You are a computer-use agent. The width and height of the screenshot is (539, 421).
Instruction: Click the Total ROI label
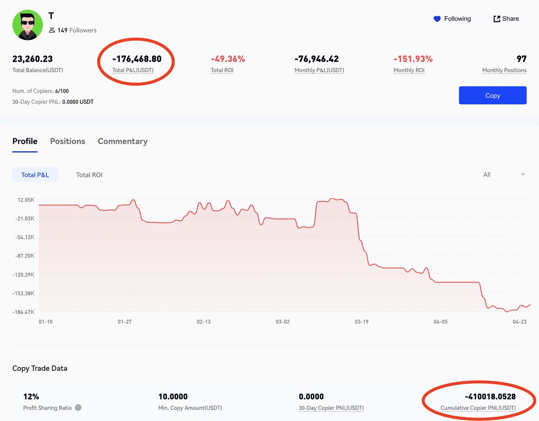[x=222, y=70]
